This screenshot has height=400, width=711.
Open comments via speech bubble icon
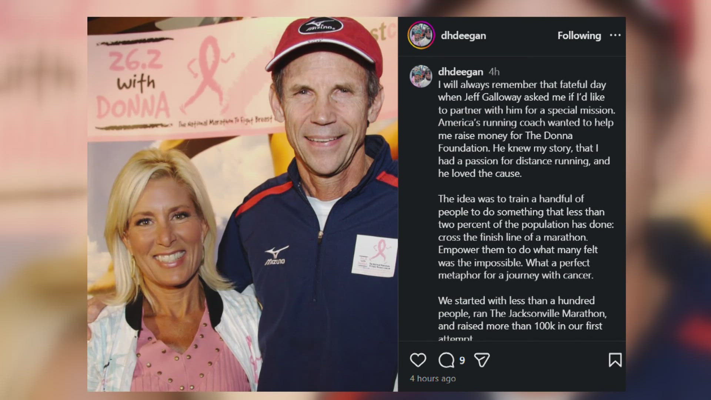446,360
